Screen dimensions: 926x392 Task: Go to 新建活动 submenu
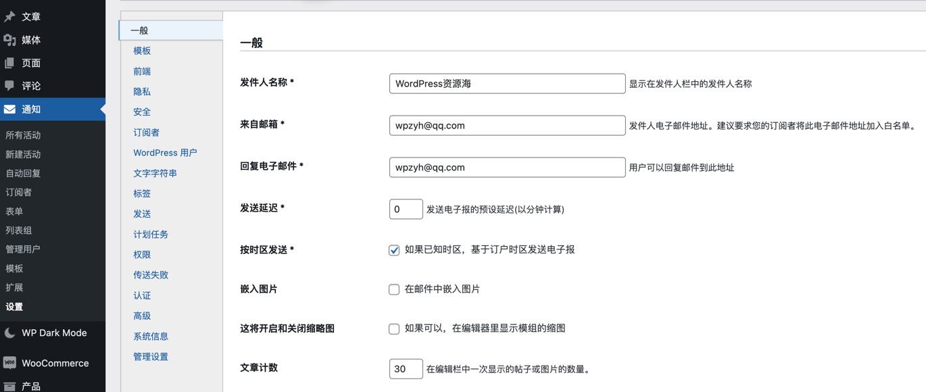click(x=23, y=154)
